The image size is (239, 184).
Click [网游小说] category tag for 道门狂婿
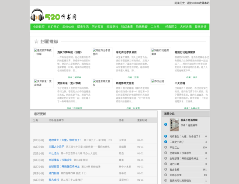click(x=38, y=173)
